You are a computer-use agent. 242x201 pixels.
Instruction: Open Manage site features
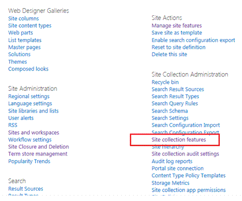click(x=177, y=26)
